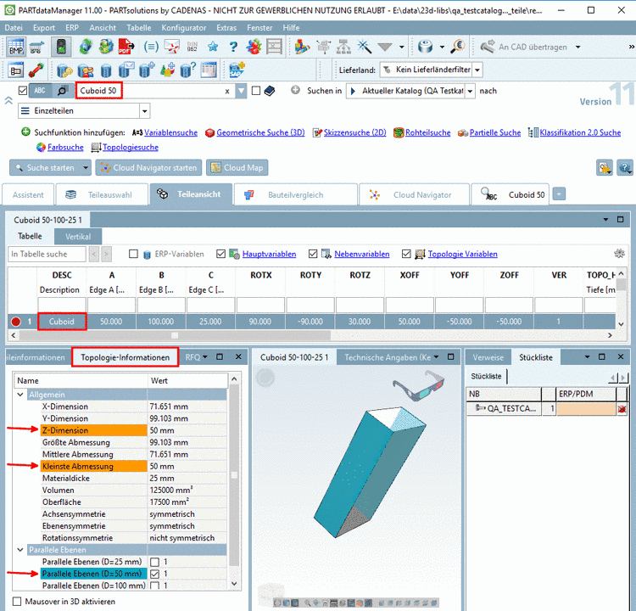Click the hierarchy structure icon
This screenshot has width=636, height=611.
[x=344, y=47]
